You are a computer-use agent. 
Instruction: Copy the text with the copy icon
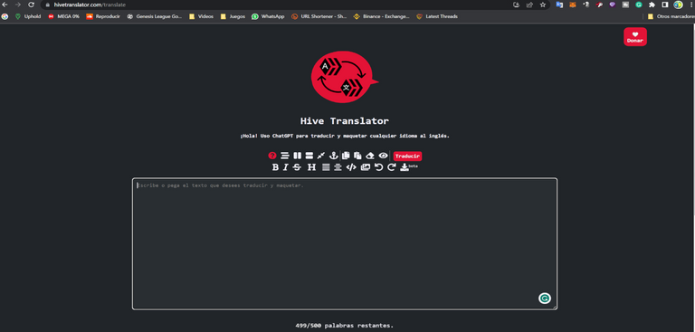tap(346, 156)
